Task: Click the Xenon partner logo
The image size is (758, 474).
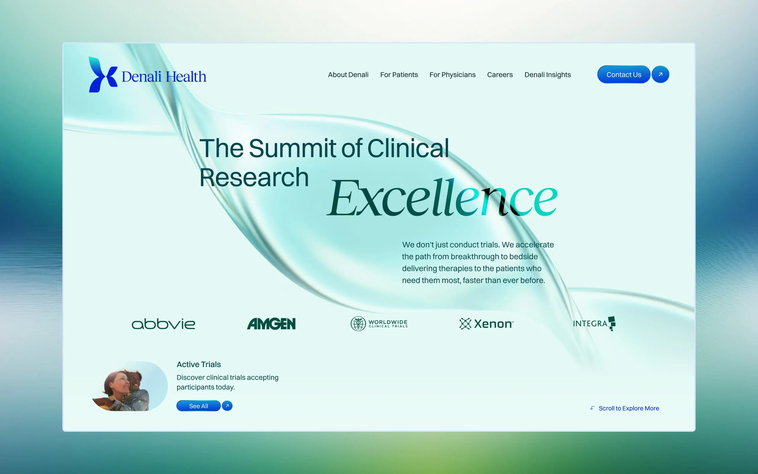Action: pos(486,324)
